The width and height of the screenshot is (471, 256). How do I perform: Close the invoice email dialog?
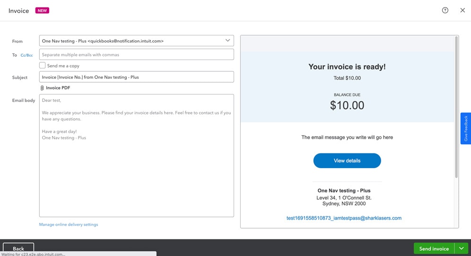[x=462, y=10]
